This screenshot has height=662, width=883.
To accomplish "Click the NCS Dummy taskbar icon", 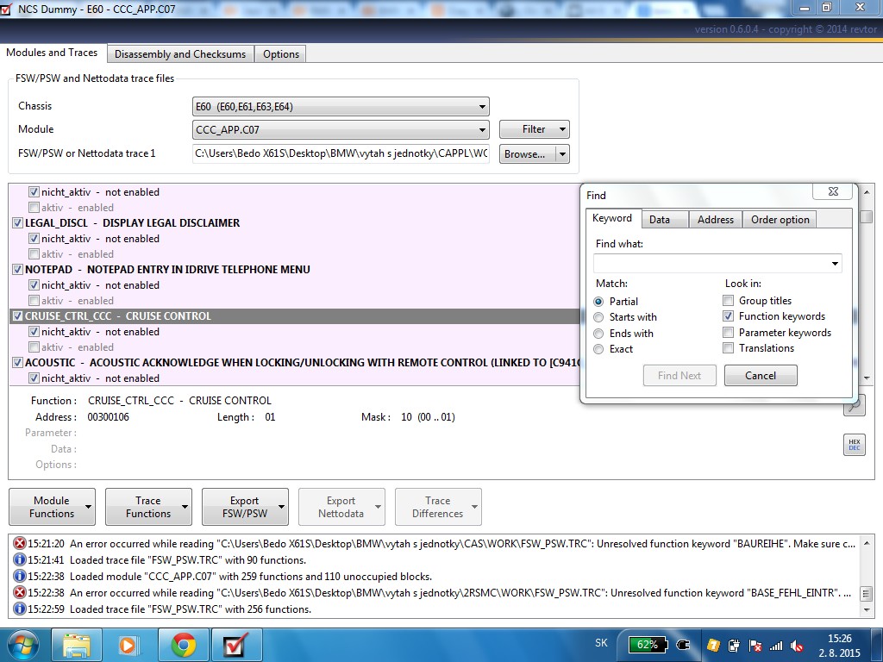I will (x=236, y=645).
